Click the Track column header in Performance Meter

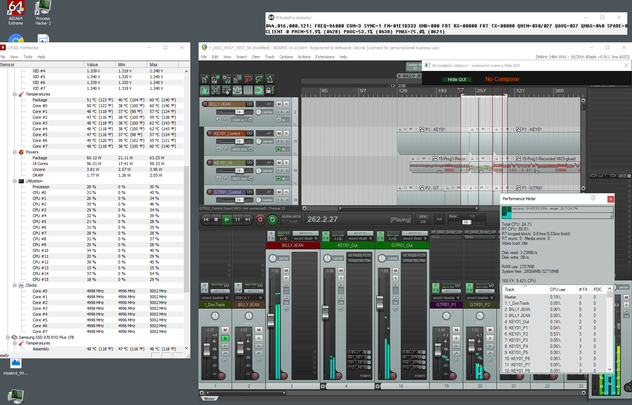pyautogui.click(x=525, y=289)
